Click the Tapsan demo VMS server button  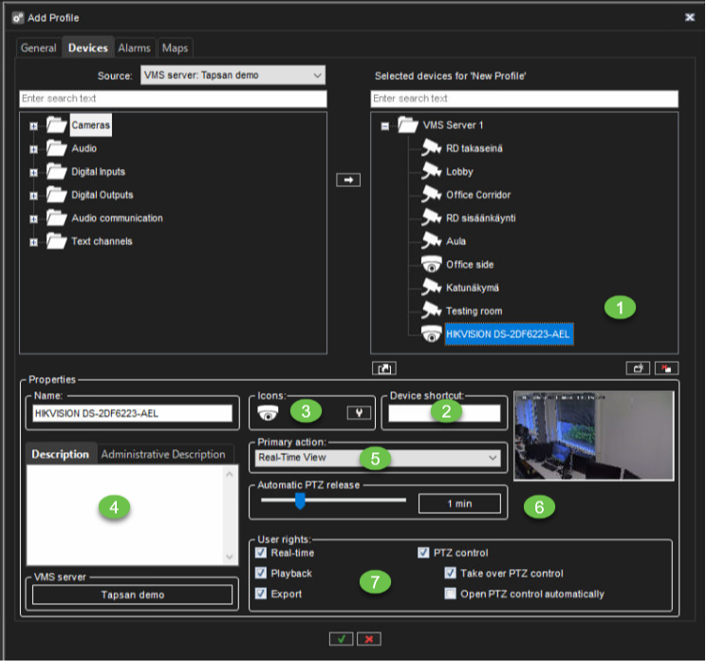(132, 595)
